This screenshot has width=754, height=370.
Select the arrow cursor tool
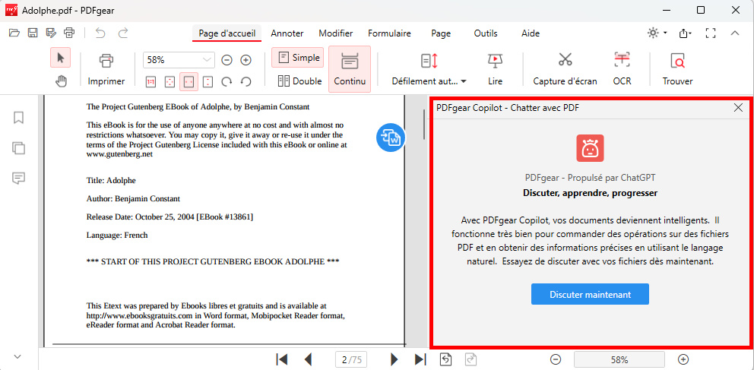click(61, 58)
